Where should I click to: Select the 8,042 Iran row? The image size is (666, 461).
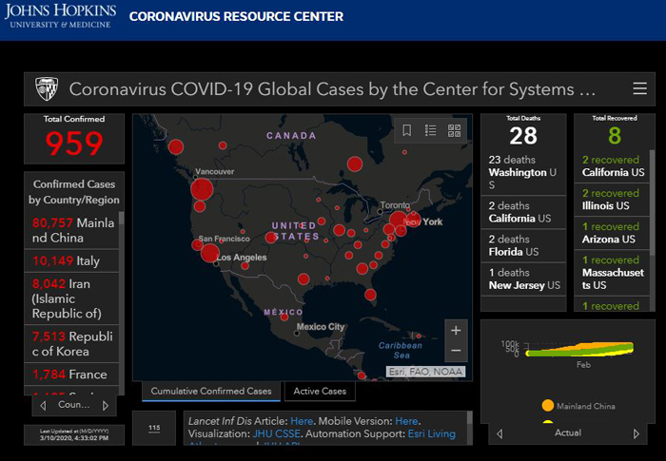tap(71, 298)
